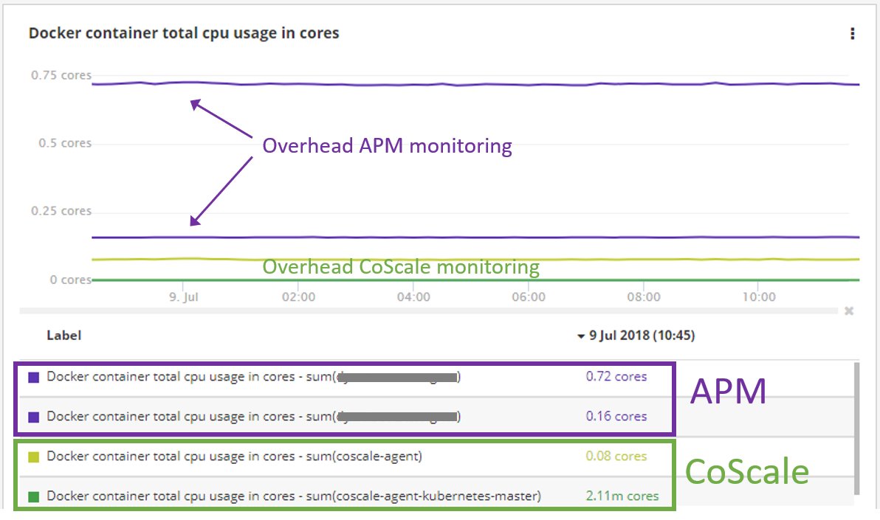
Task: Click the 0 cores y-axis label
Action: point(71,280)
